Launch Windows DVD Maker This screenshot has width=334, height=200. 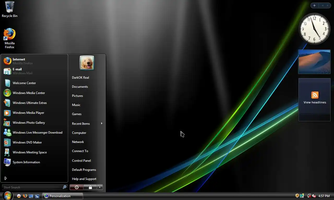coord(34,142)
